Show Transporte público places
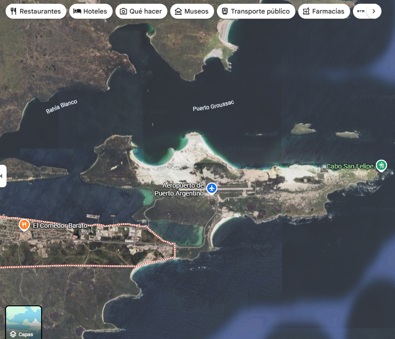This screenshot has height=339, width=395. click(x=256, y=11)
